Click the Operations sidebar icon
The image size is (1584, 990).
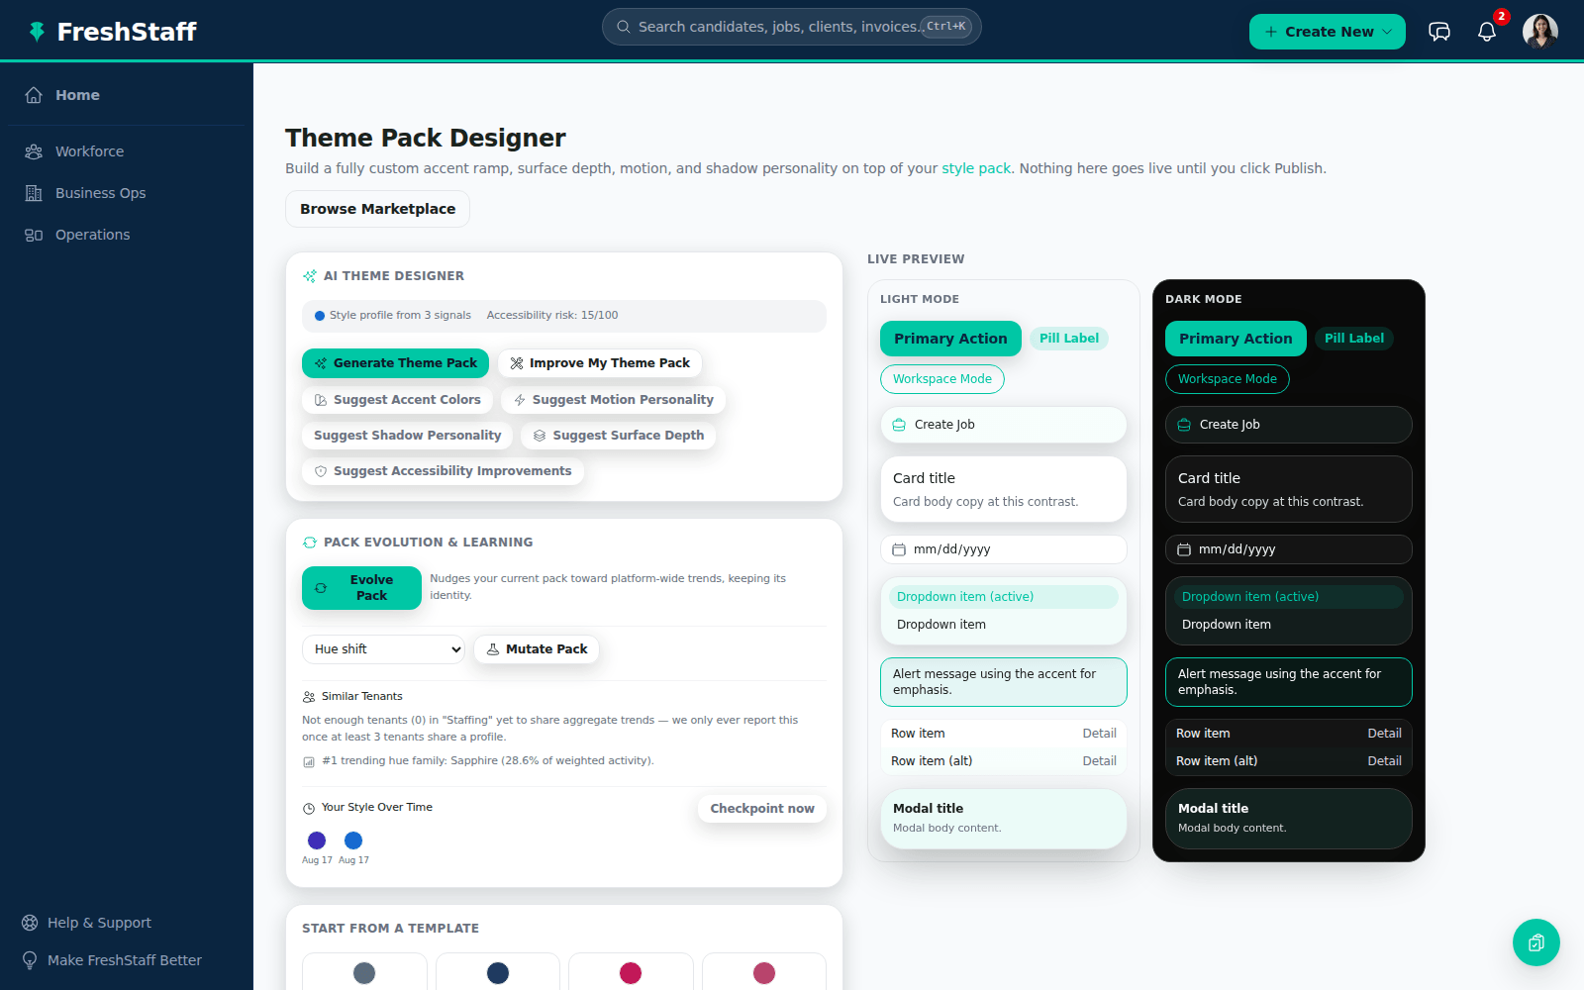(34, 235)
